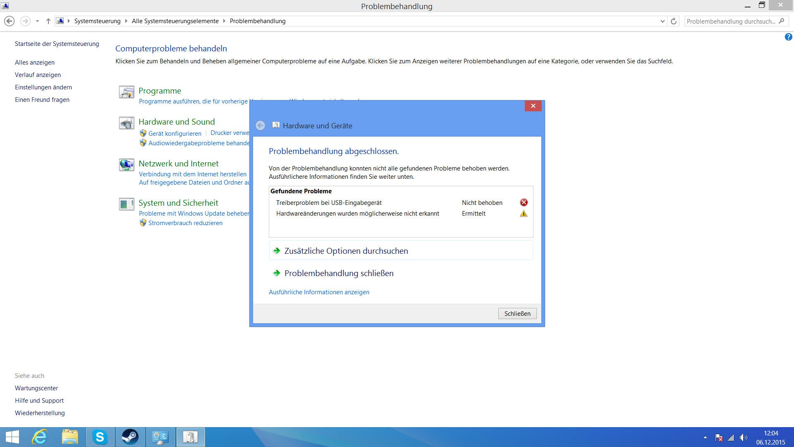Click the back arrow in the troubleshooter dialog

click(x=260, y=125)
